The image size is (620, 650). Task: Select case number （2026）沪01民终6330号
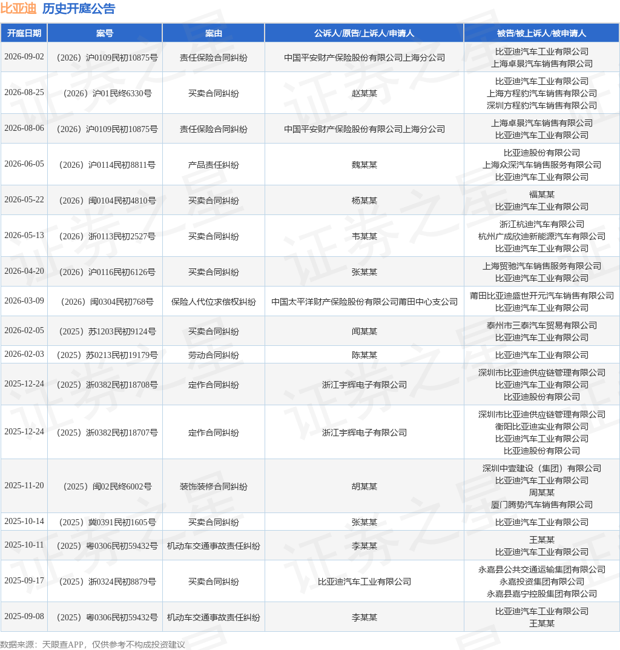click(x=107, y=93)
